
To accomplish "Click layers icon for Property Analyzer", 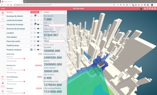I will pos(35,50).
